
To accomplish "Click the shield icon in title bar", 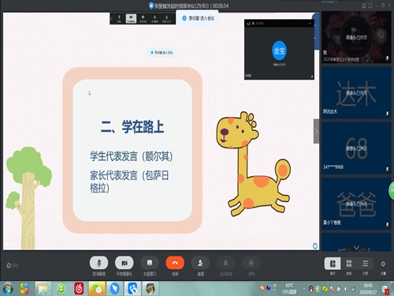I will point(151,6).
